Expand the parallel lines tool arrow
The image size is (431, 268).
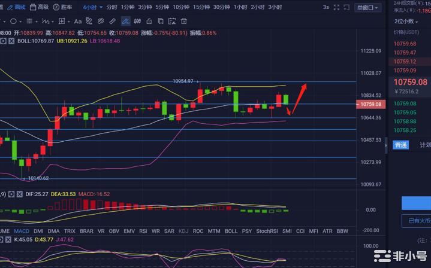pos(37,22)
